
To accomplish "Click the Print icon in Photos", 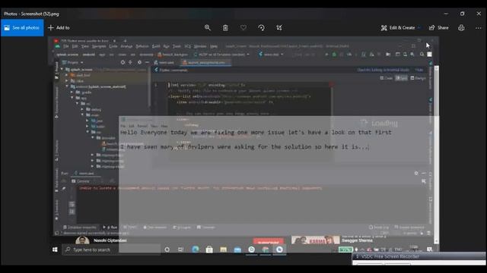I will point(461,27).
